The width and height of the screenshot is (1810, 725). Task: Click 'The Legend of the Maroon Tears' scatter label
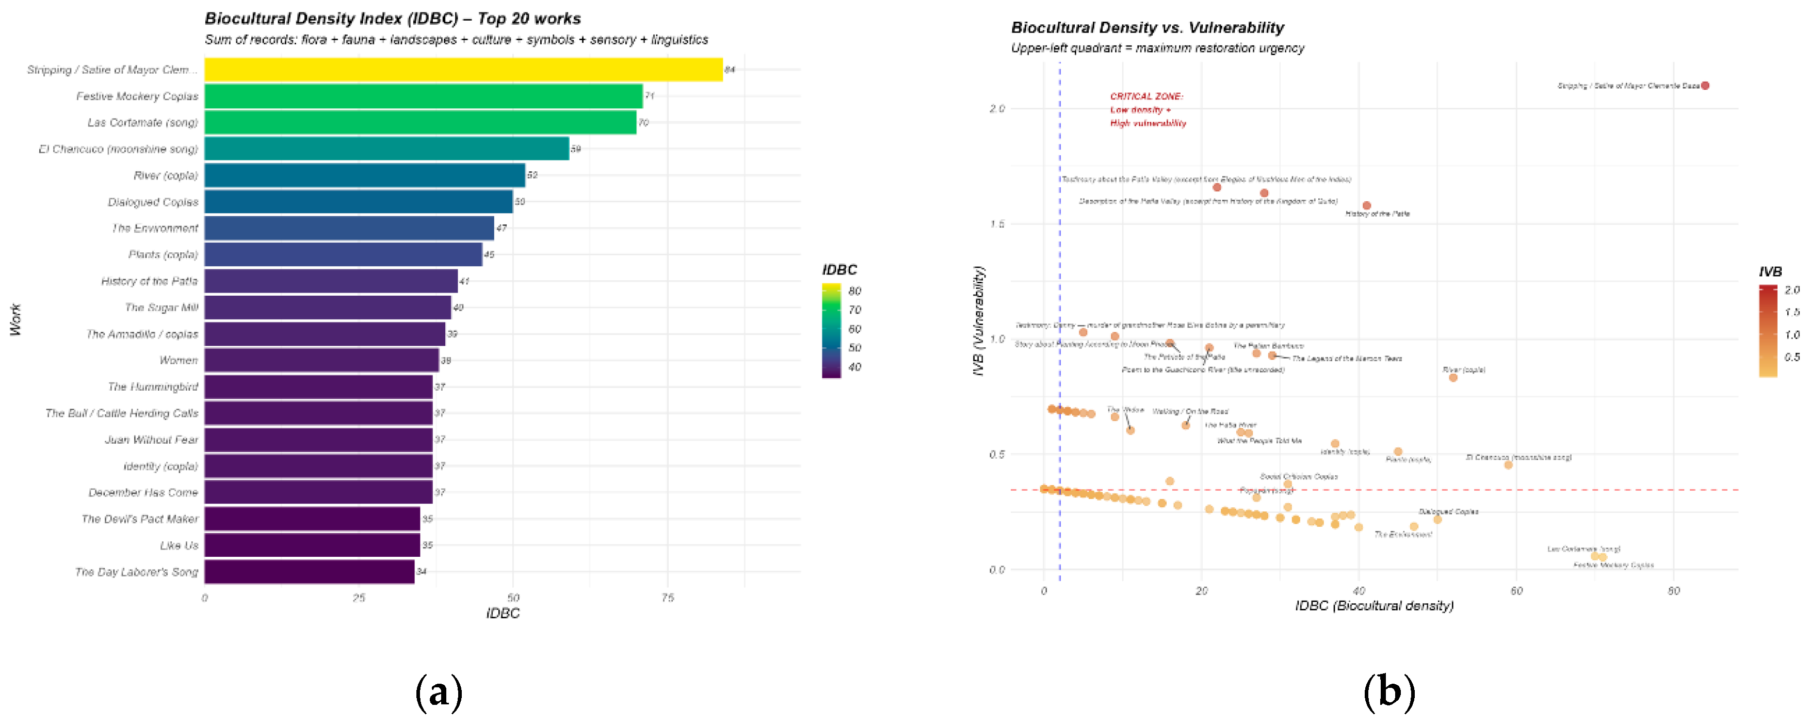tap(1347, 359)
